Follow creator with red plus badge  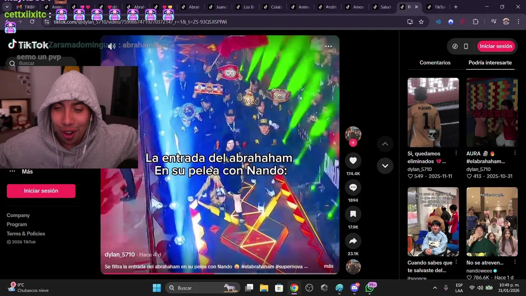click(353, 143)
